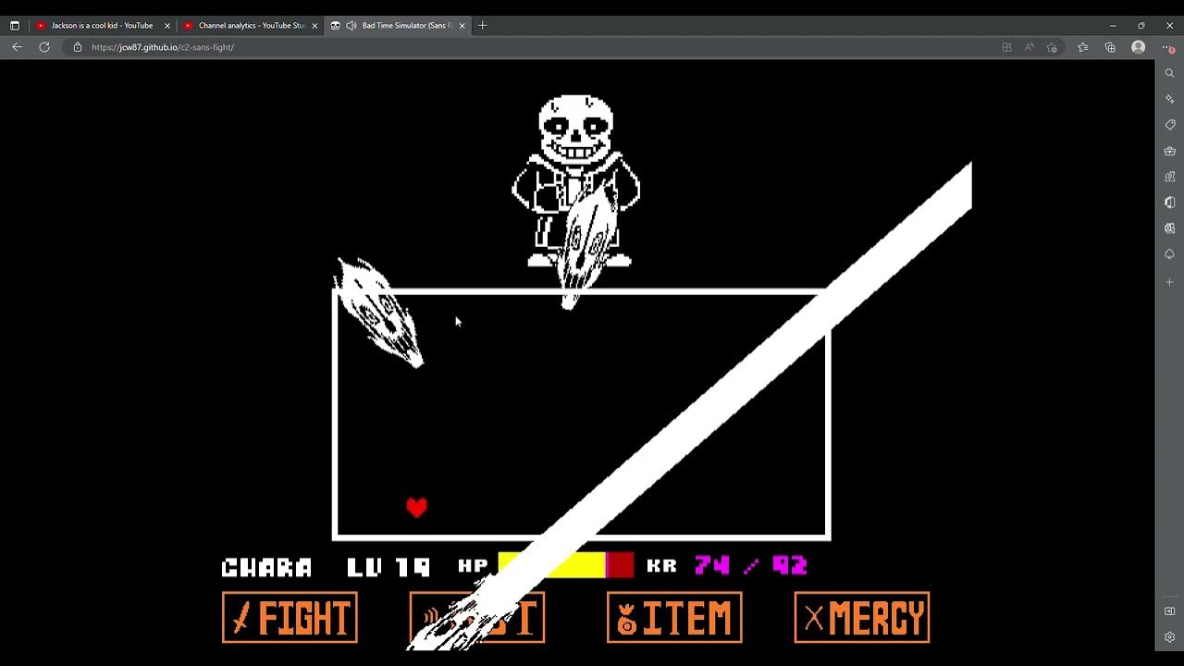Click the sidebar hide/layout icon near bottom
Viewport: 1184px width, 666px height.
[x=1169, y=611]
